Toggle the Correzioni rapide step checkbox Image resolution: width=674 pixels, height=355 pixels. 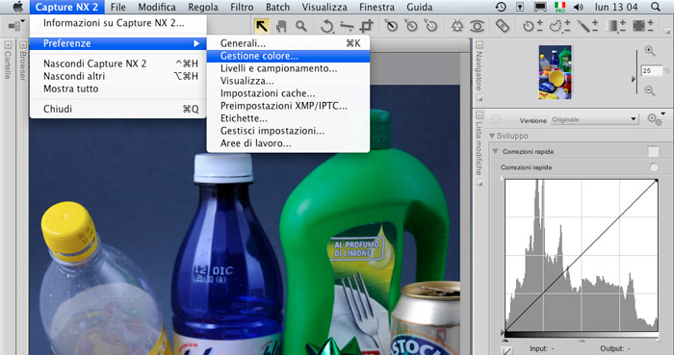coord(653,152)
